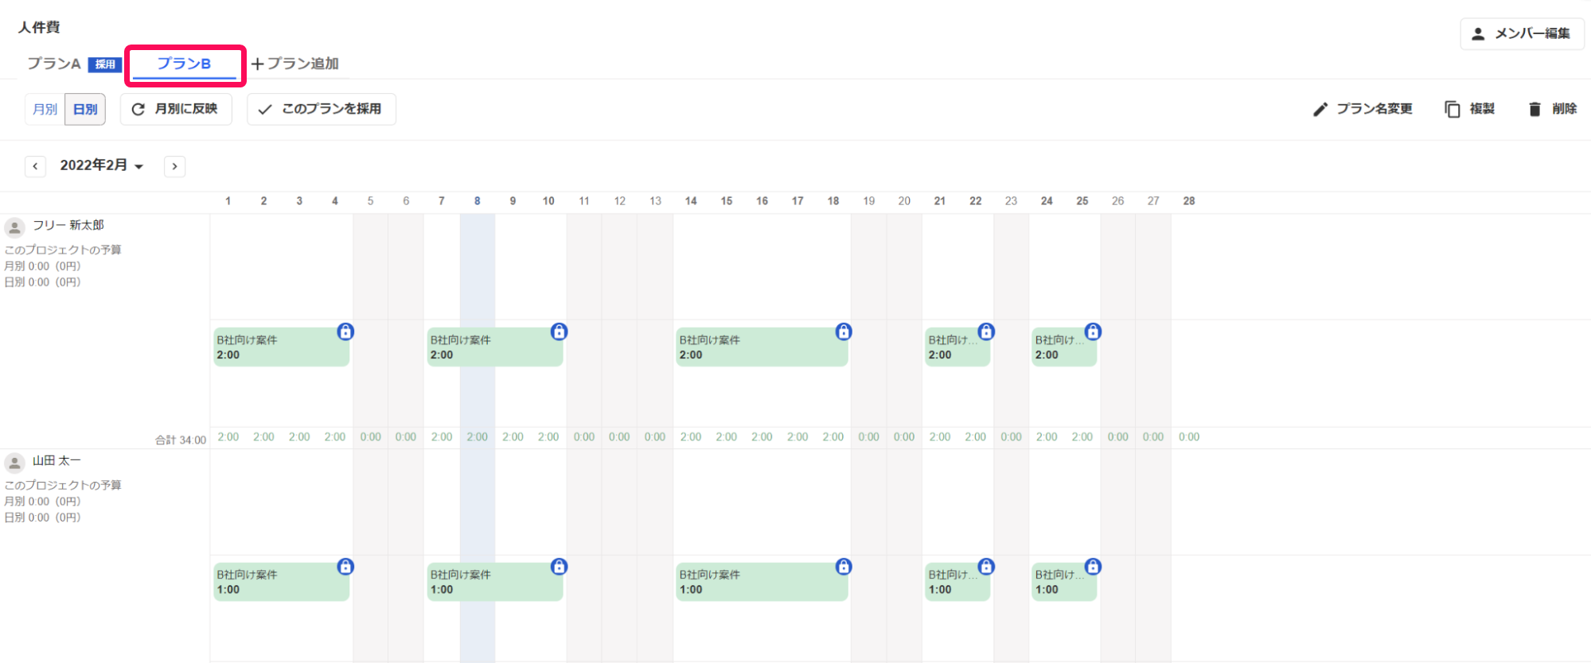Click the ＋プラン追加 button

(295, 64)
